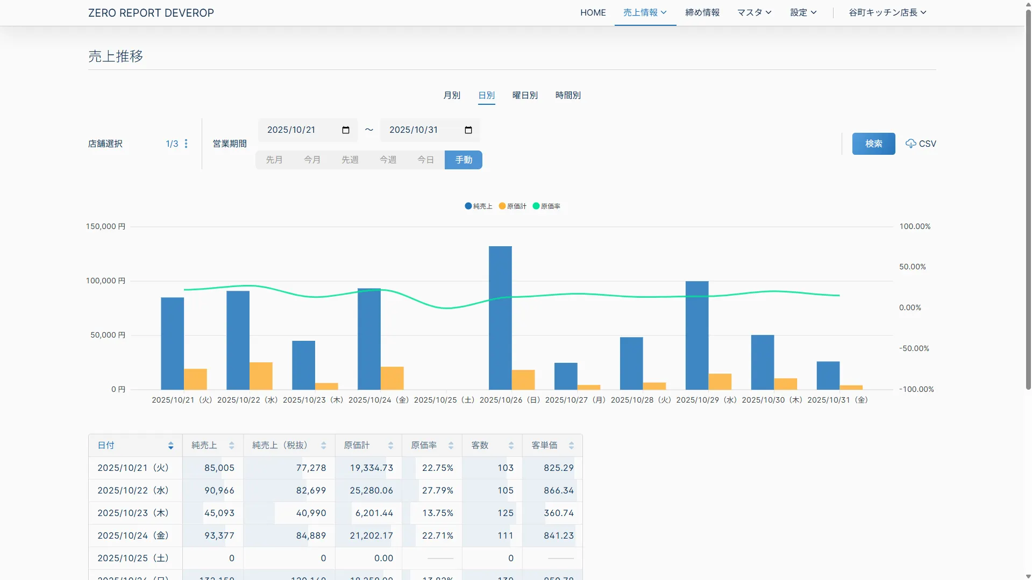Click the 検索 search button
Screen dimensions: 1032x580
(873, 144)
